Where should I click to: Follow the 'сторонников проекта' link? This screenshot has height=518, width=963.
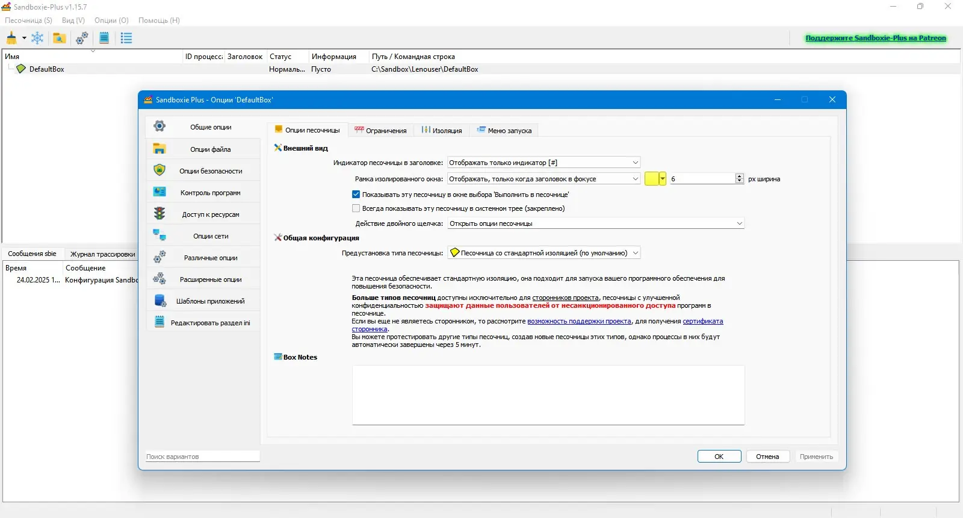click(565, 298)
